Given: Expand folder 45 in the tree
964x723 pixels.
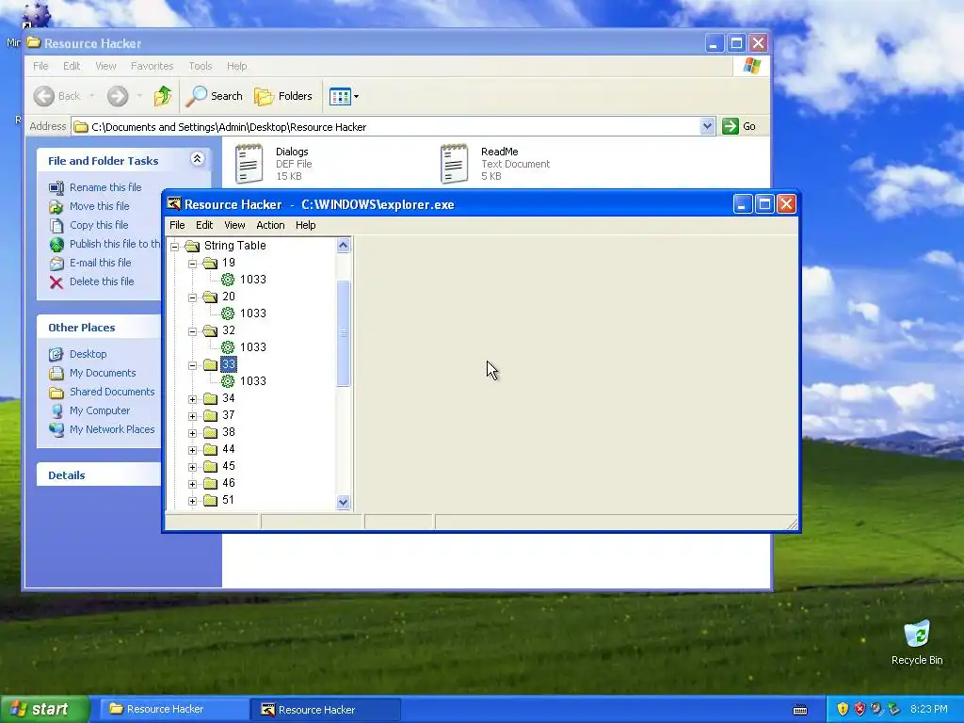Looking at the screenshot, I should click(192, 467).
